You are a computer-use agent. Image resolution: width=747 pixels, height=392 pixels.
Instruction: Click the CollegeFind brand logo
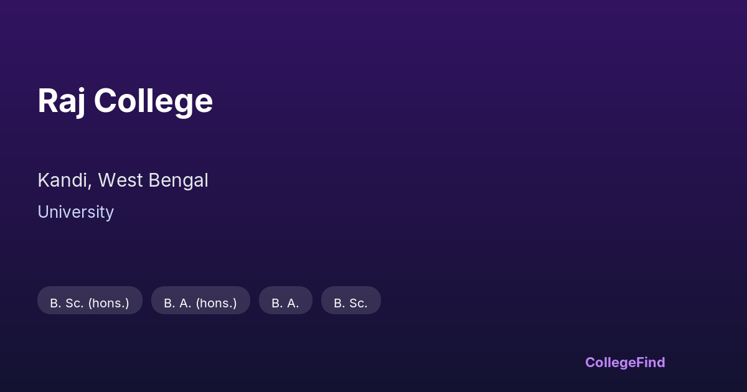(x=625, y=363)
